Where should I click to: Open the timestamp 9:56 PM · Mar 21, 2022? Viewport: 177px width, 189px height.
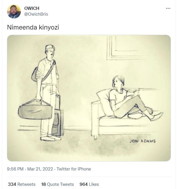[x=30, y=169]
